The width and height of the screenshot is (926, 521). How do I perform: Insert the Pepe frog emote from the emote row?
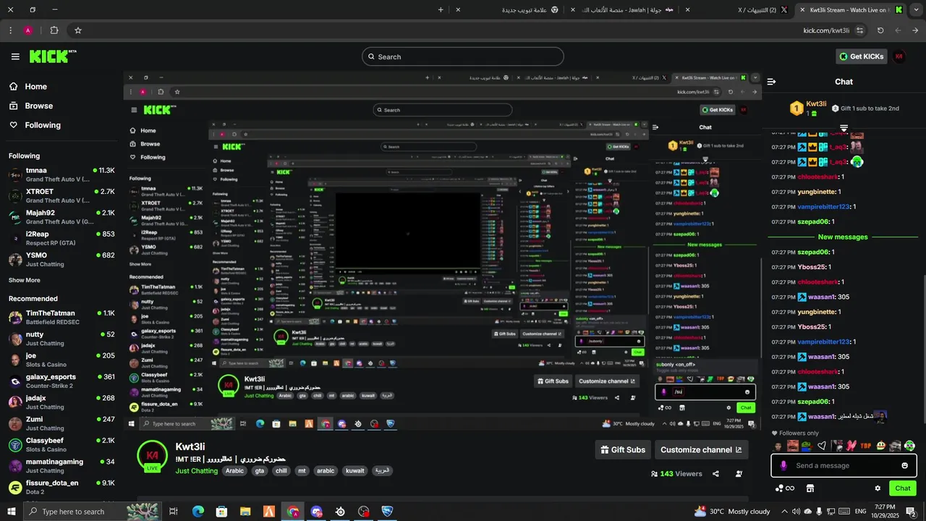click(x=806, y=446)
